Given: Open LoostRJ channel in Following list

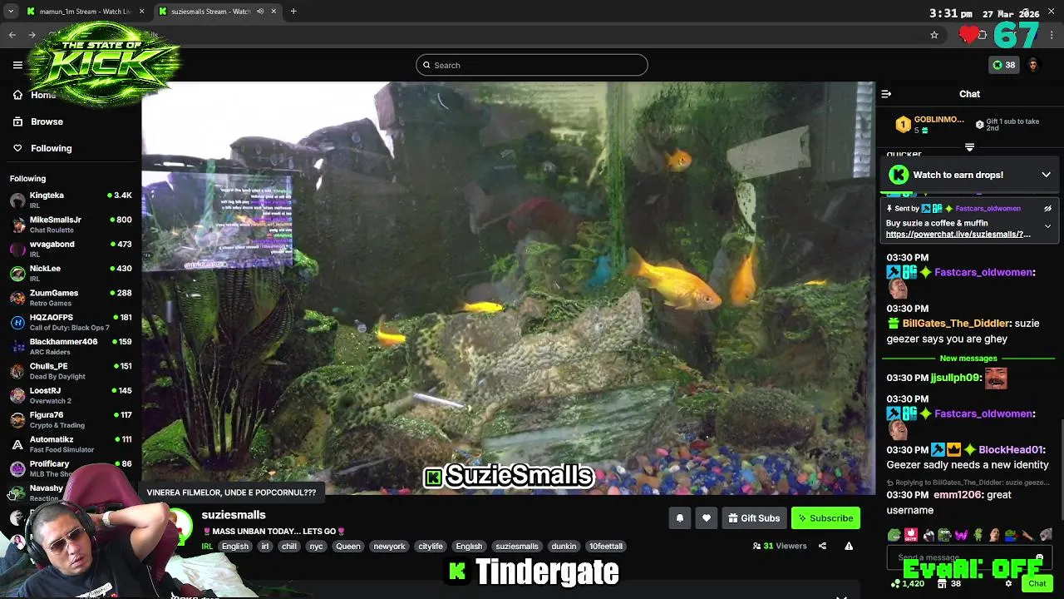Looking at the screenshot, I should tap(71, 395).
